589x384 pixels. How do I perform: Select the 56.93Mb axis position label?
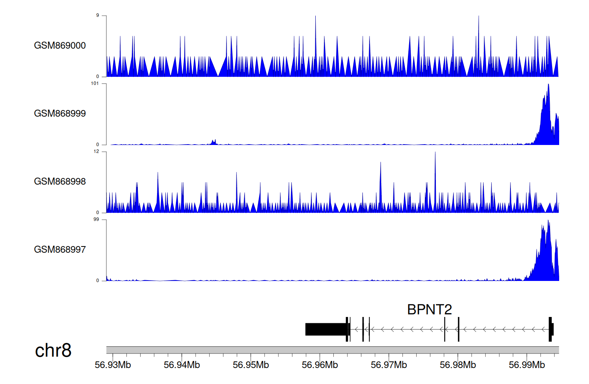[x=113, y=365]
